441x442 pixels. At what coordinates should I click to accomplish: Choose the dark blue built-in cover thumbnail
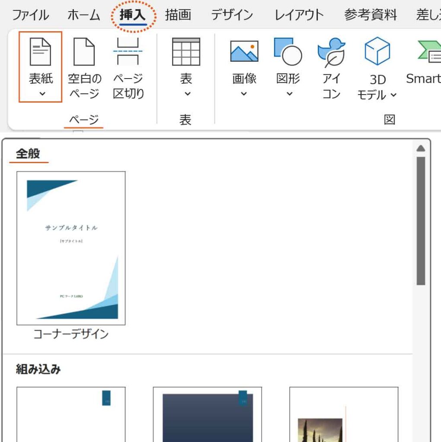pyautogui.click(x=207, y=414)
